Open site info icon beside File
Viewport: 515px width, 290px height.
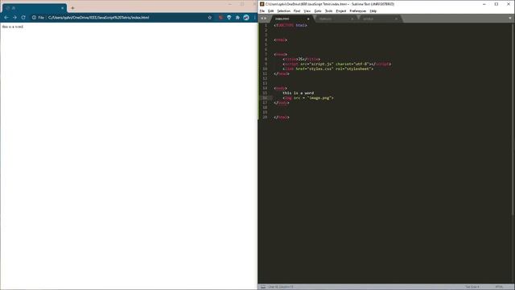click(34, 18)
